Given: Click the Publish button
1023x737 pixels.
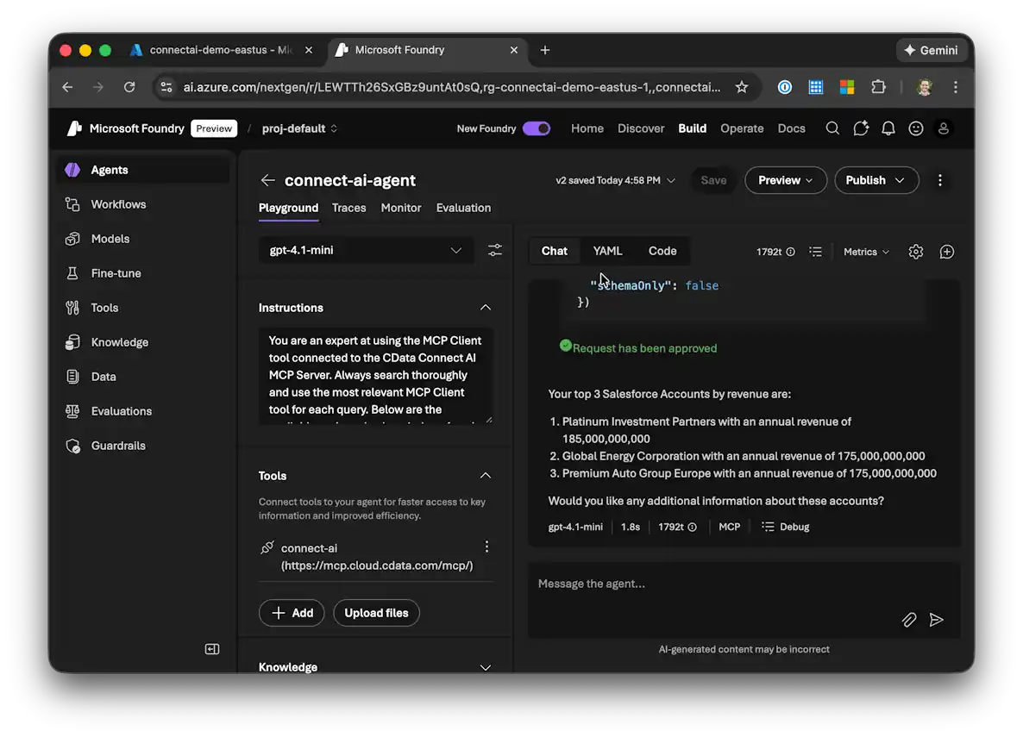Looking at the screenshot, I should [x=876, y=180].
